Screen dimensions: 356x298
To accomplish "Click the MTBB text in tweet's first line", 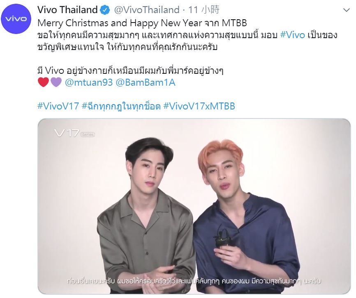I will 234,23.
